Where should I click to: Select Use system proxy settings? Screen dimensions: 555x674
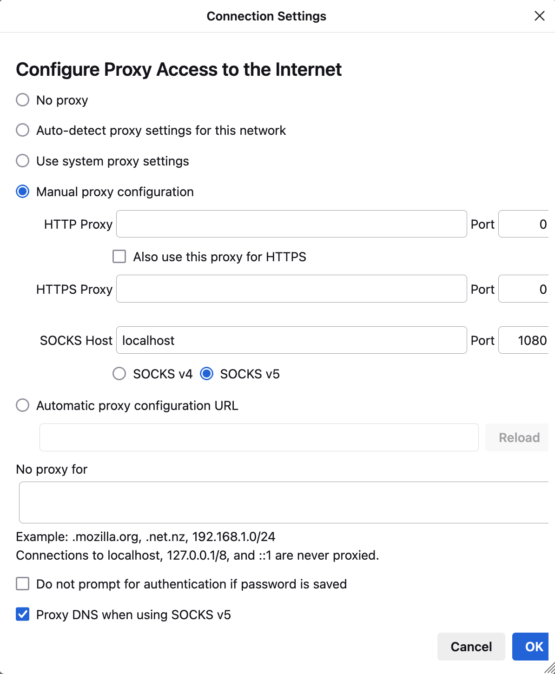point(23,161)
